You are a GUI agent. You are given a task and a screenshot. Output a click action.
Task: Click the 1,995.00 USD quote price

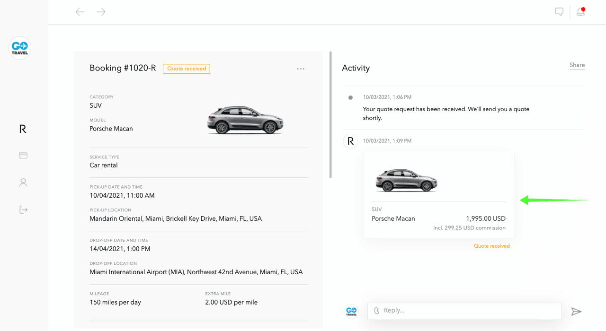pos(486,219)
